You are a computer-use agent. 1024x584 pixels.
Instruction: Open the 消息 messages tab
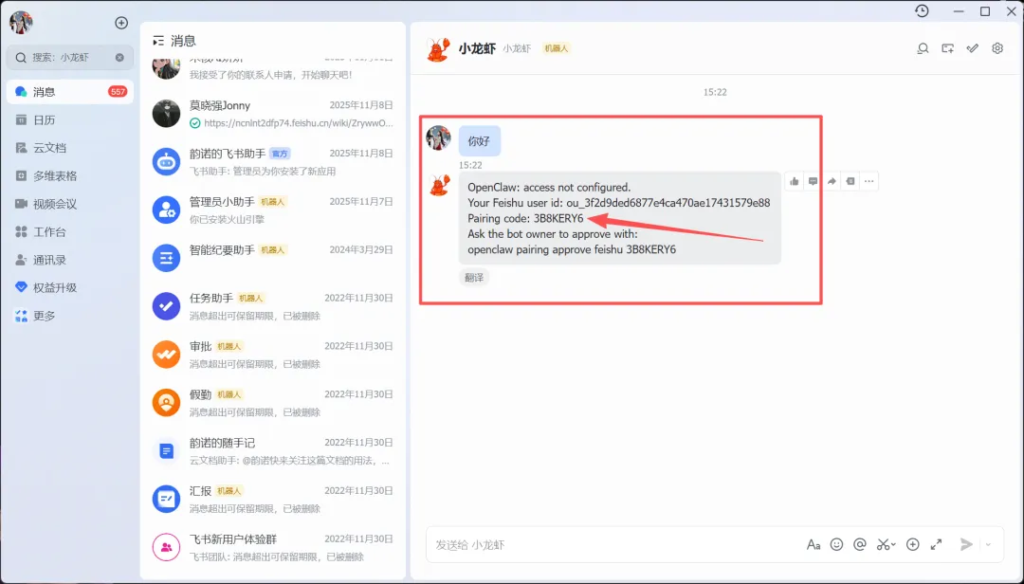[70, 91]
